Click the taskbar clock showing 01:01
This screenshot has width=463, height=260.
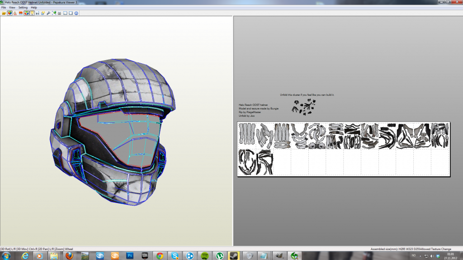click(451, 255)
